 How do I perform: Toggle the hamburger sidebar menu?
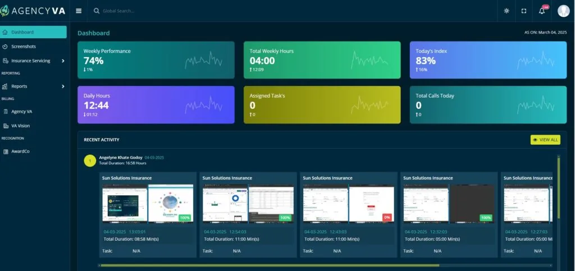pos(79,11)
